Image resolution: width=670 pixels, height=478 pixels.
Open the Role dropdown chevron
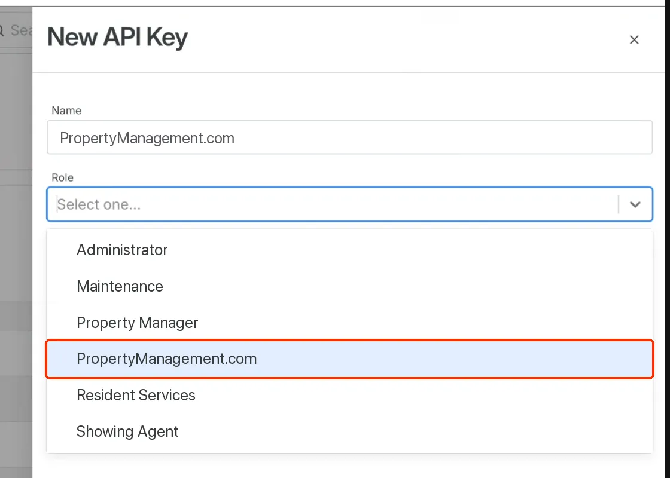635,204
